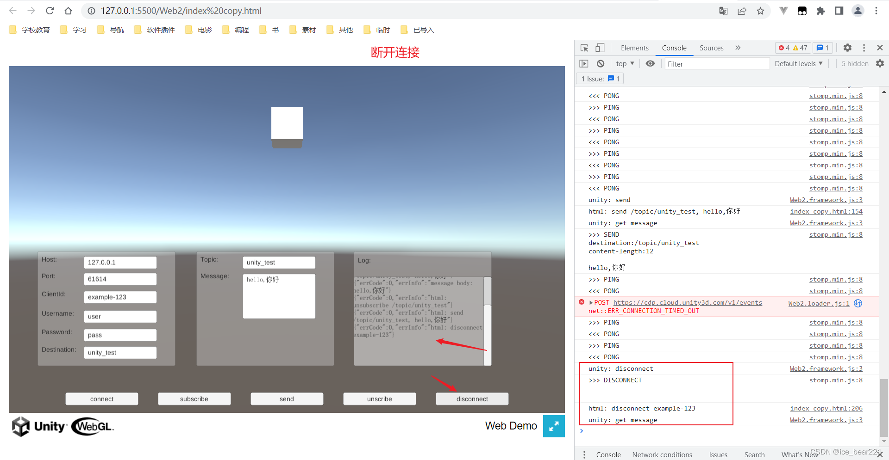Open the Chrome extensions puzzle icon

820,11
